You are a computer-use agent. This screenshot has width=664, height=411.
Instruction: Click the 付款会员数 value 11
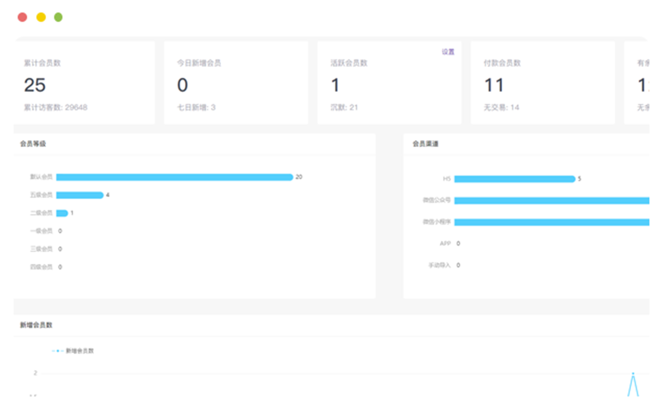494,85
